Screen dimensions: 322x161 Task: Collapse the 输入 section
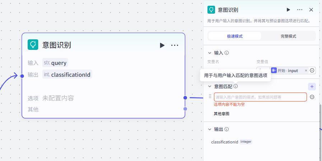click(x=210, y=53)
